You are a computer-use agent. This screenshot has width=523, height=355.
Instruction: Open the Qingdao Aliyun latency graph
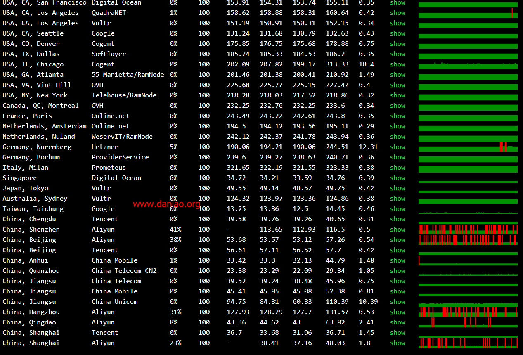click(x=468, y=322)
